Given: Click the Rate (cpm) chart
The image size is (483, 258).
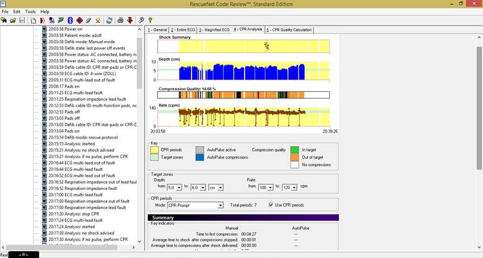Looking at the screenshot, I should pyautogui.click(x=243, y=117).
